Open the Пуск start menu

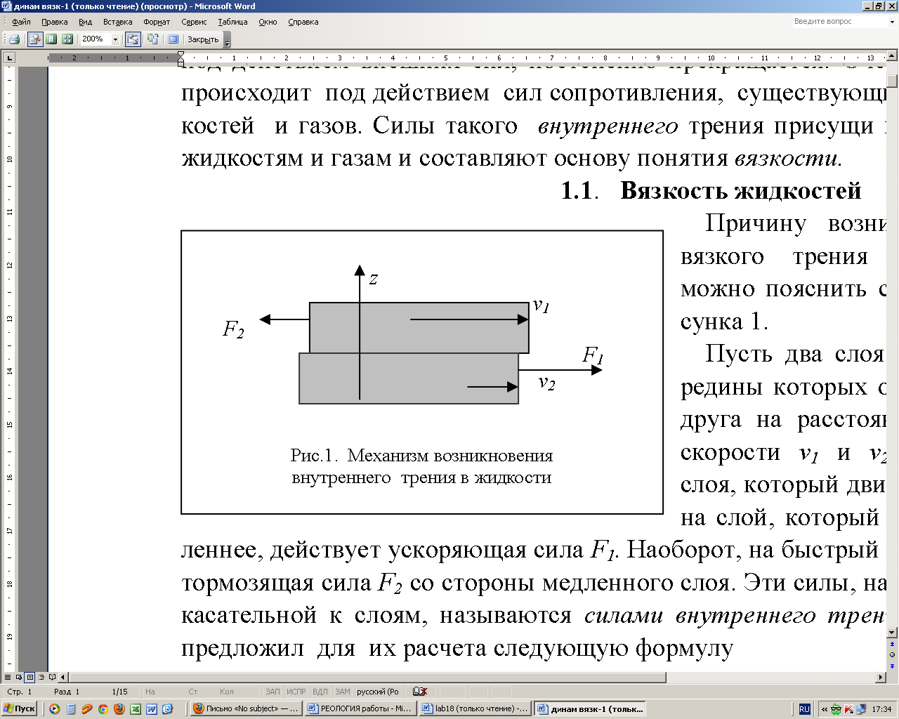(x=20, y=709)
